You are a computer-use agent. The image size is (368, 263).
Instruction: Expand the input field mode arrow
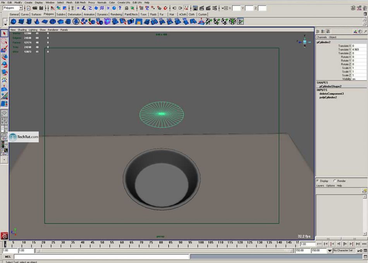coord(224,8)
